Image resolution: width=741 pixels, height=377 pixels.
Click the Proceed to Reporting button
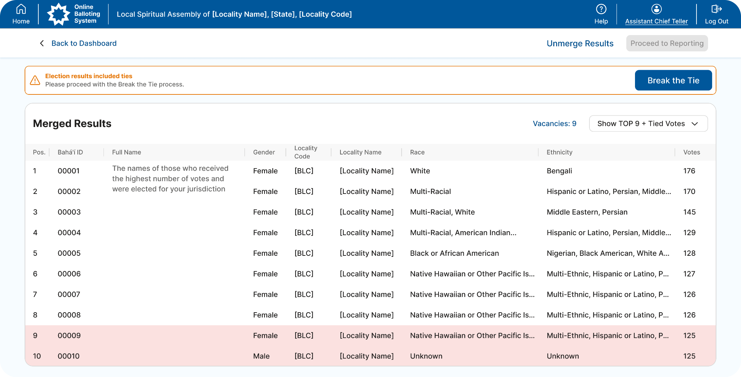pos(667,43)
